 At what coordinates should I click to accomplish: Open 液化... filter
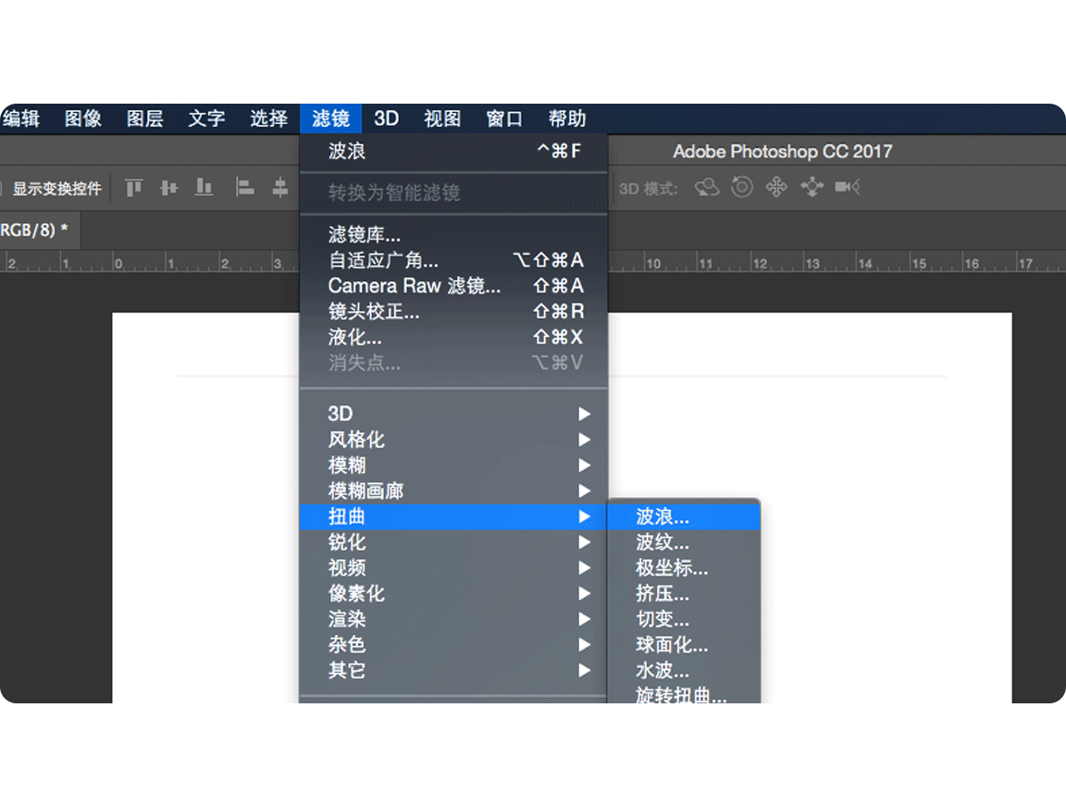(453, 337)
